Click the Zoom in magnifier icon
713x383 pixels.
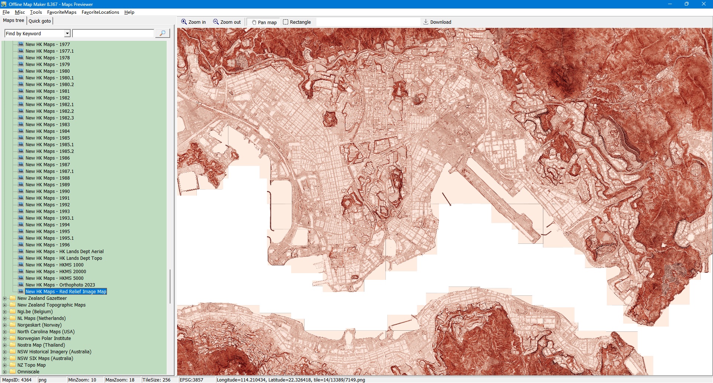click(x=184, y=22)
